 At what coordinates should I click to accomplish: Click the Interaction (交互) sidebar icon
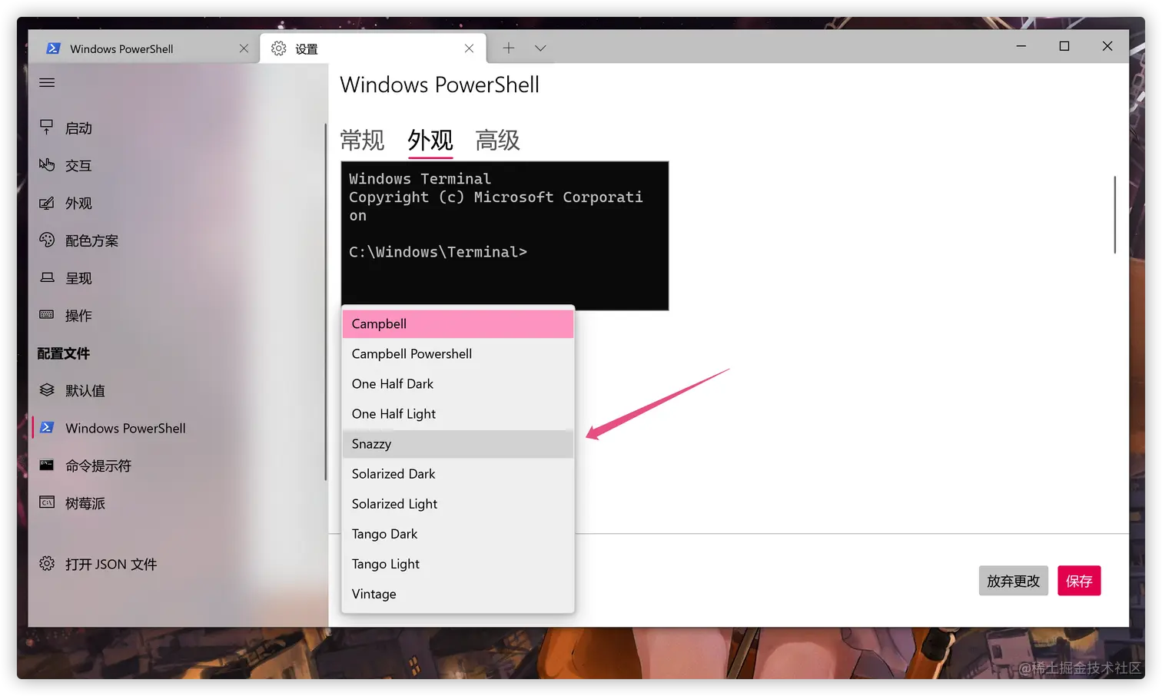point(47,165)
